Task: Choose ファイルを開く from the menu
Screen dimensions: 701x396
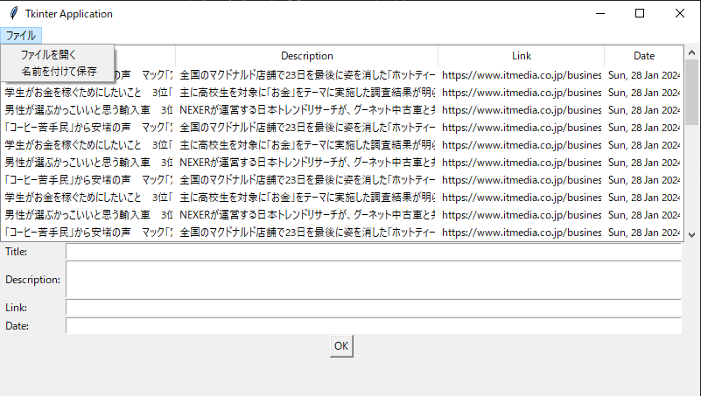Action: pyautogui.click(x=49, y=54)
